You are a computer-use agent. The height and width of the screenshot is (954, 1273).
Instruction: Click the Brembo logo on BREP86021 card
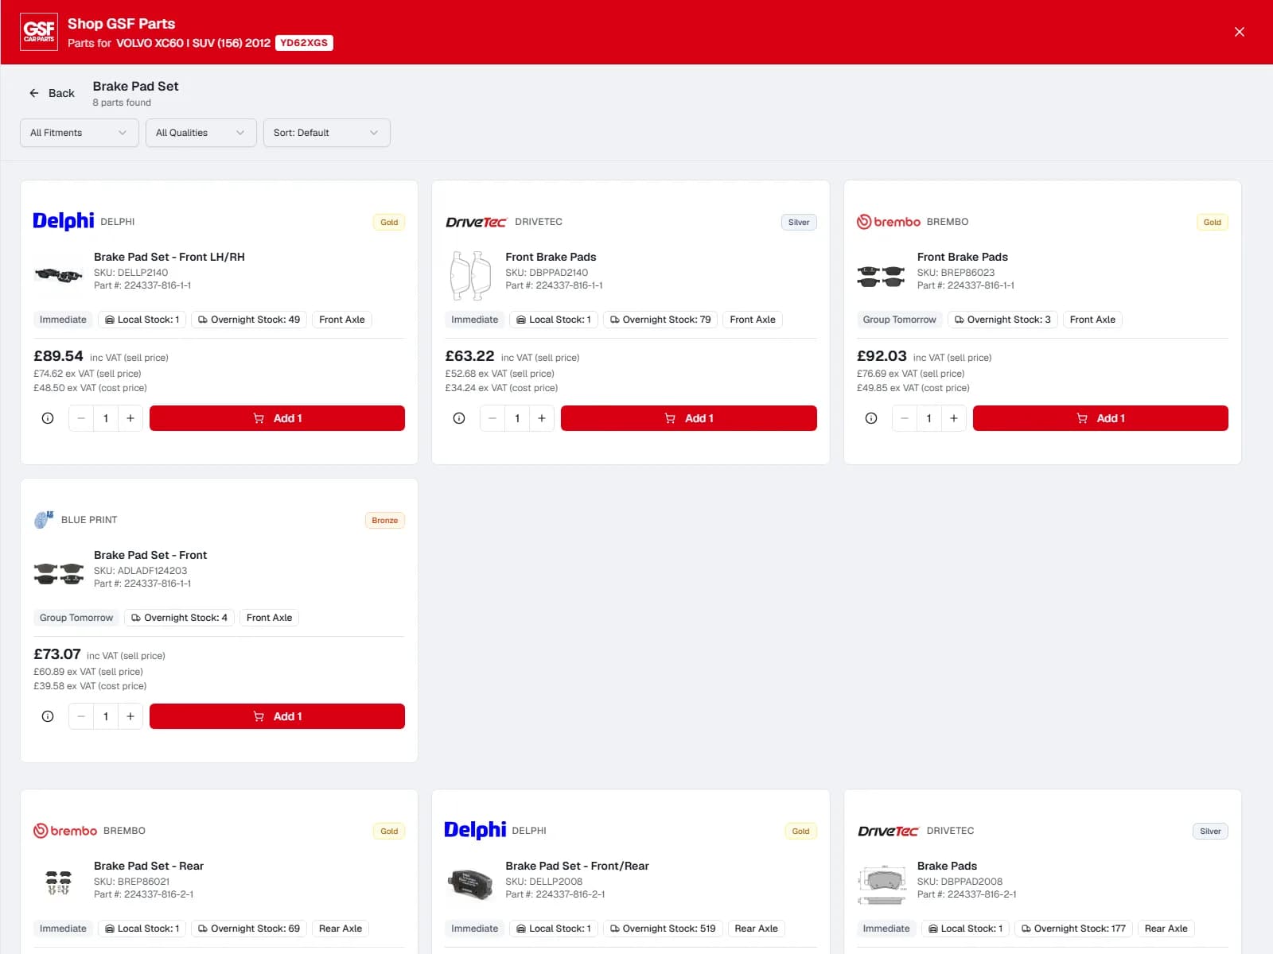click(65, 831)
